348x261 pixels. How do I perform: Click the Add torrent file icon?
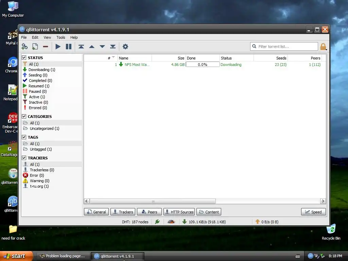tap(35, 47)
